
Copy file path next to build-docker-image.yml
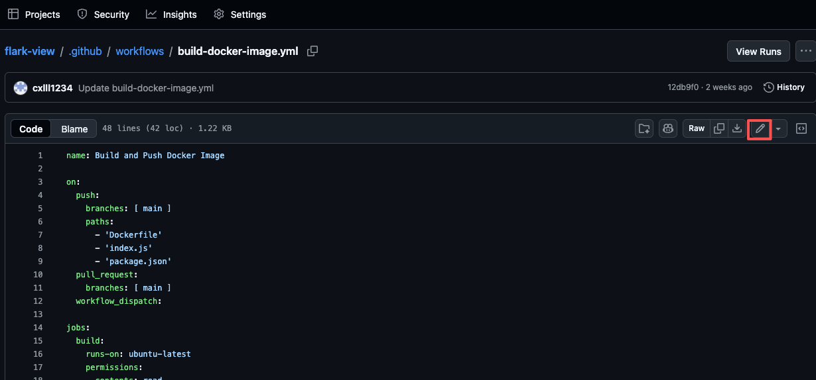point(312,51)
